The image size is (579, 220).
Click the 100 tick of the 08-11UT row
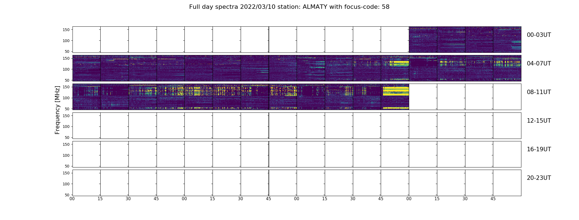point(67,98)
